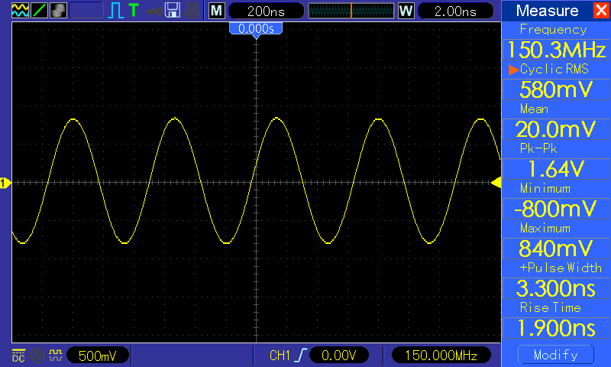The height and width of the screenshot is (367, 611).
Task: Click the M main timebase icon
Action: pos(217,11)
